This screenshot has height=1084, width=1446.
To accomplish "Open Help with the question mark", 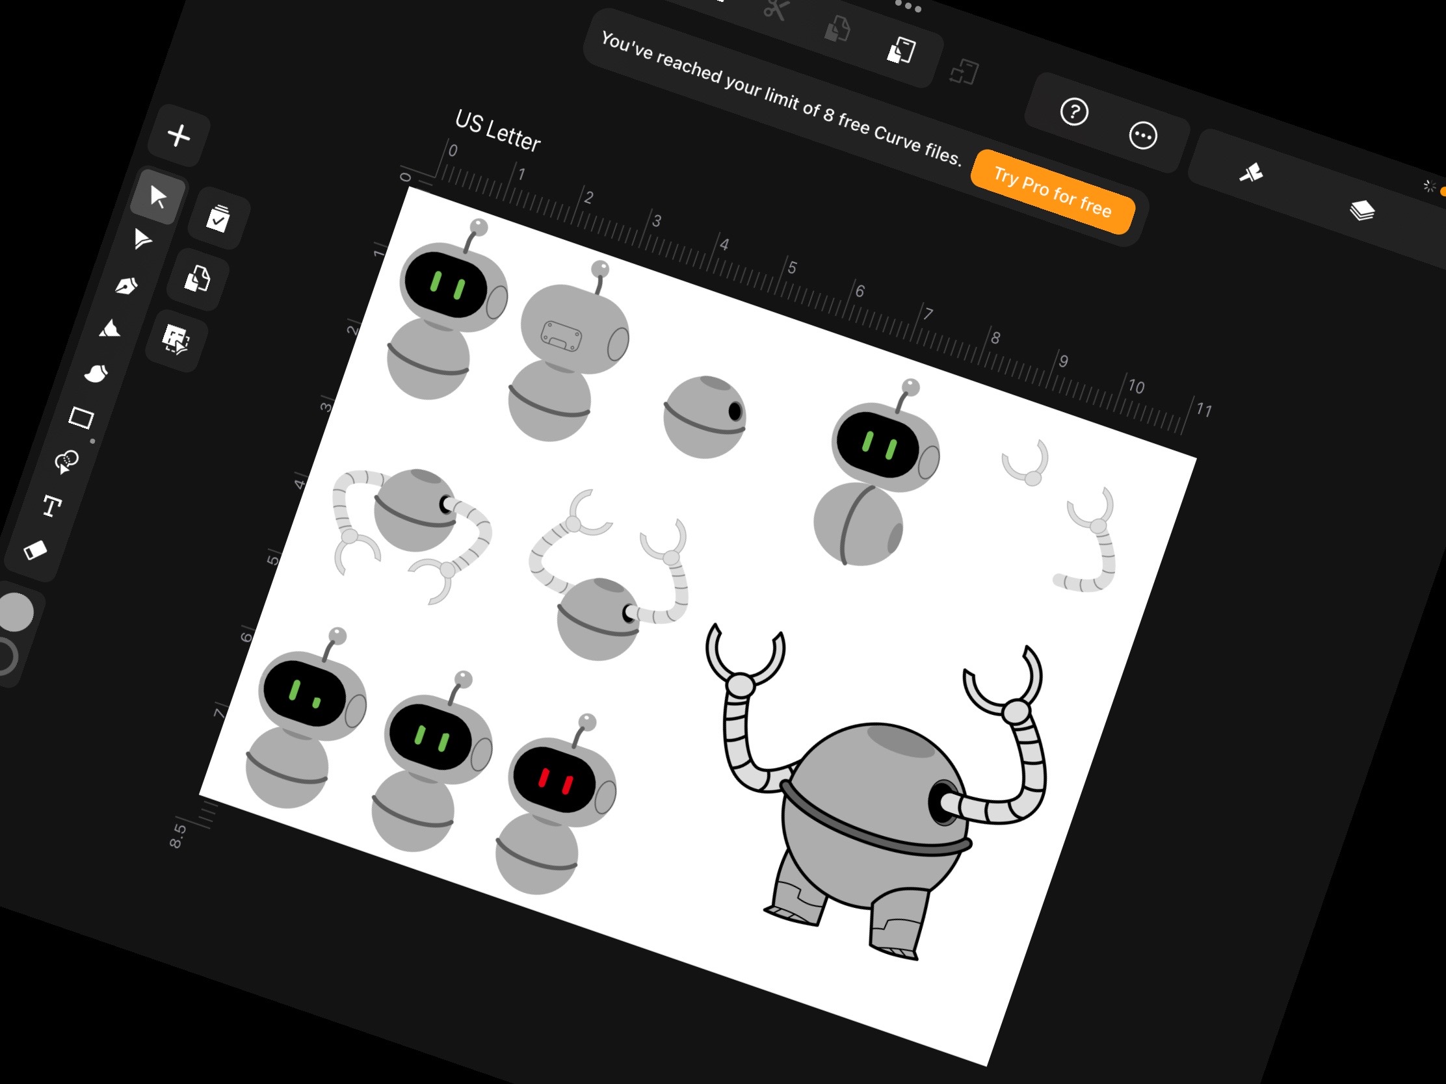I will (x=1074, y=112).
